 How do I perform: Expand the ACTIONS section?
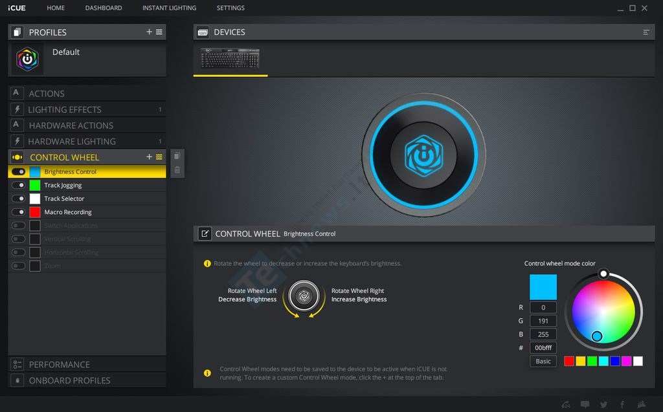point(87,93)
